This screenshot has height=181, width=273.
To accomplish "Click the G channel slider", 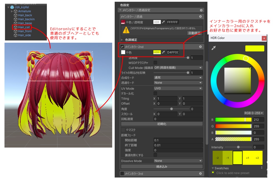I will pos(233,126).
